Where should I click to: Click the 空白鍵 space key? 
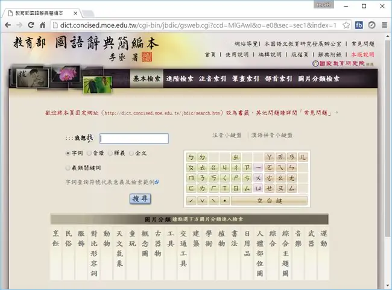point(269,201)
